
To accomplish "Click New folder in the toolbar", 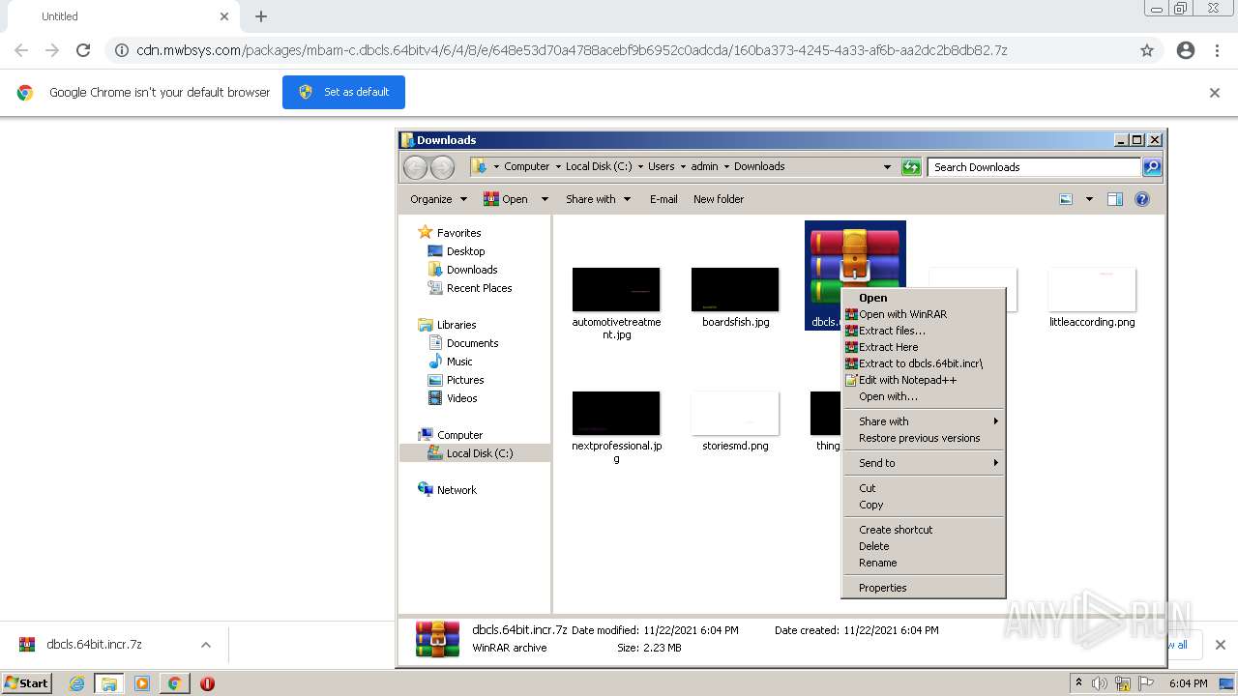I will (x=719, y=199).
